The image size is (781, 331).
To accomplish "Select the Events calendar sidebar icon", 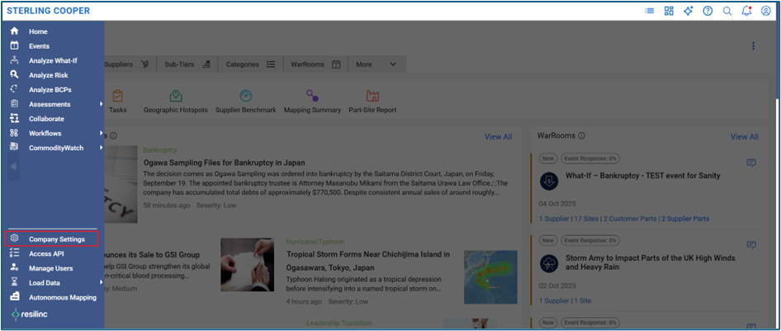I will click(x=14, y=45).
